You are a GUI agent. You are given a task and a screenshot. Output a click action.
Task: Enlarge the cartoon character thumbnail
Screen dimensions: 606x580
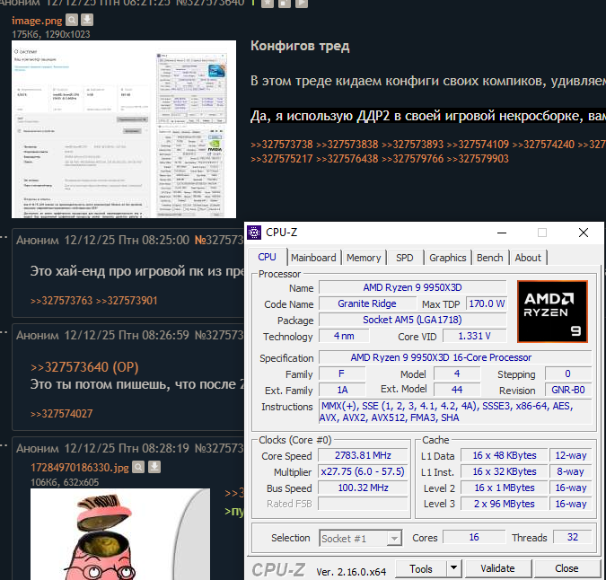tap(120, 534)
